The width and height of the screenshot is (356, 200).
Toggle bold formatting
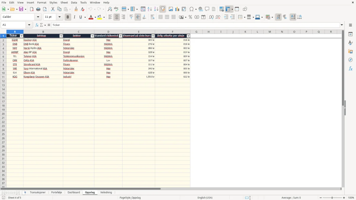tap(68, 17)
